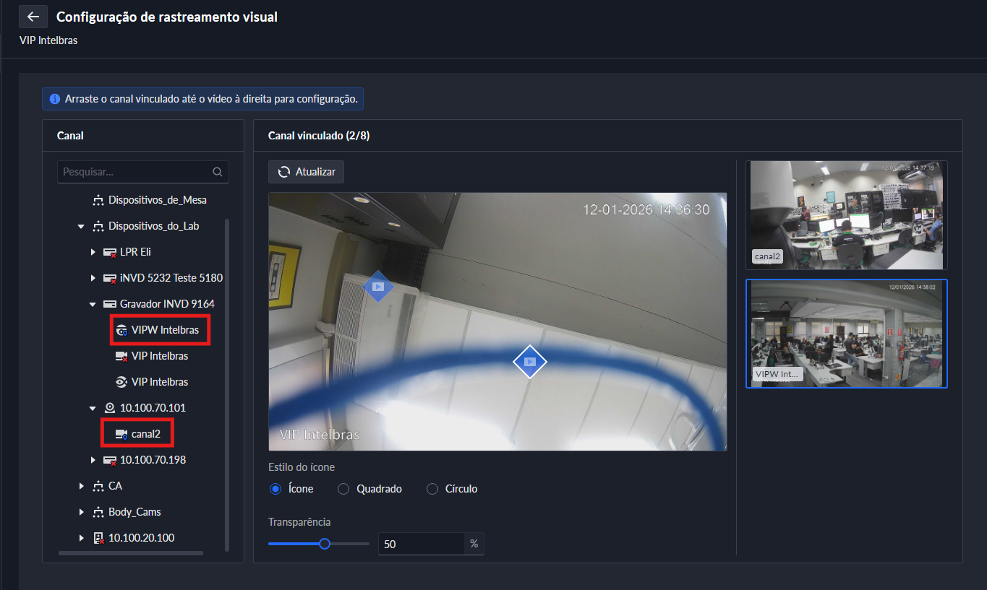
Task: Click the transparency slider handle
Action: pos(325,544)
